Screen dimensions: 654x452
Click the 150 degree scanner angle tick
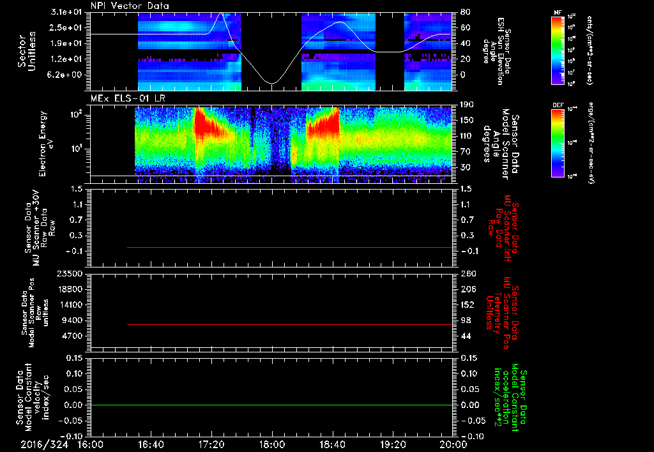(x=467, y=121)
